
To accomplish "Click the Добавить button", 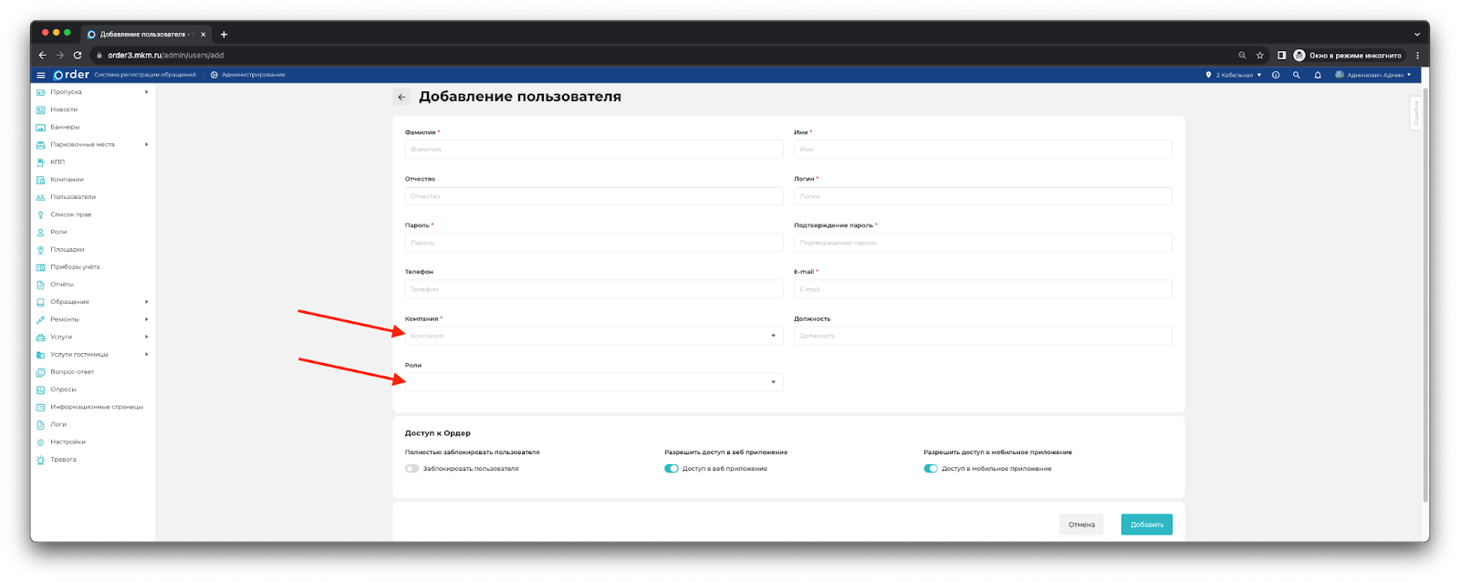I will point(1146,525).
